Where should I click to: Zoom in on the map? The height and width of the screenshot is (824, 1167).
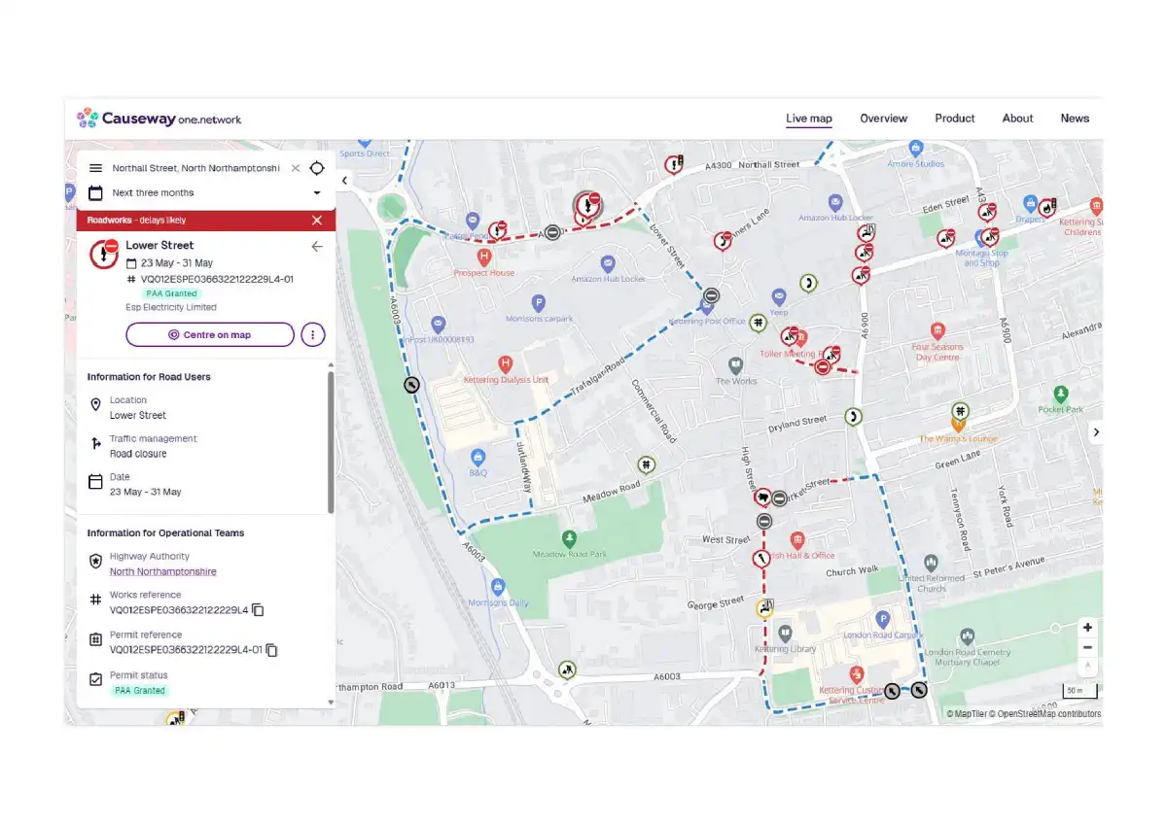pos(1087,627)
